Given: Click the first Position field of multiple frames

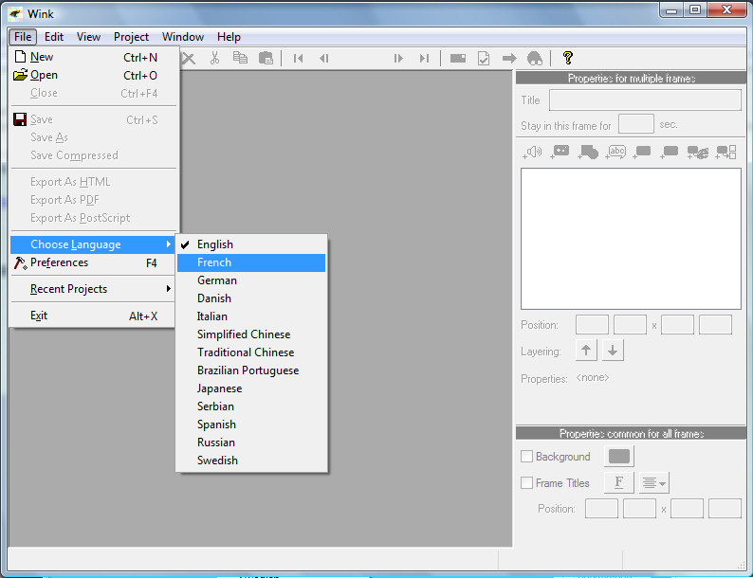Looking at the screenshot, I should (x=592, y=325).
